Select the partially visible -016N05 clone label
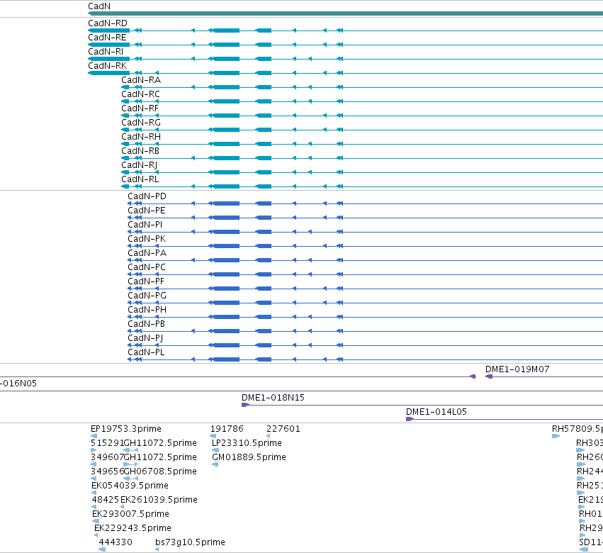603x553 pixels. coord(18,384)
